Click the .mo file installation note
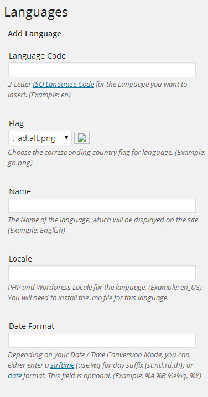208x397 pixels. point(88,297)
